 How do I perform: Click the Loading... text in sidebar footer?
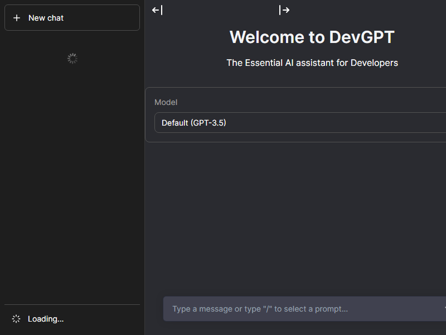click(x=46, y=319)
